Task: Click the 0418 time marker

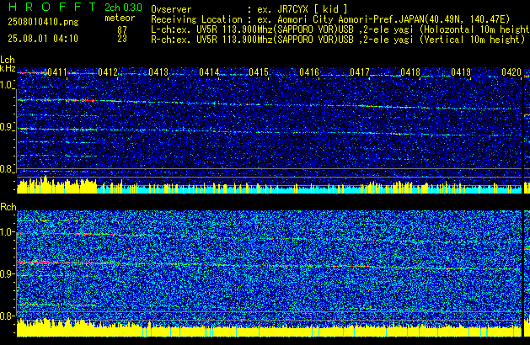Action: (410, 72)
